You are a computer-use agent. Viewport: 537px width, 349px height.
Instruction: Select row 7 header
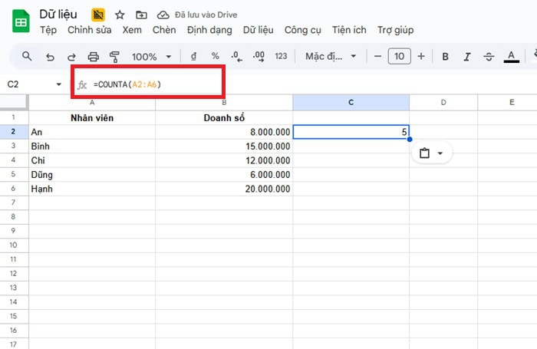pos(13,202)
